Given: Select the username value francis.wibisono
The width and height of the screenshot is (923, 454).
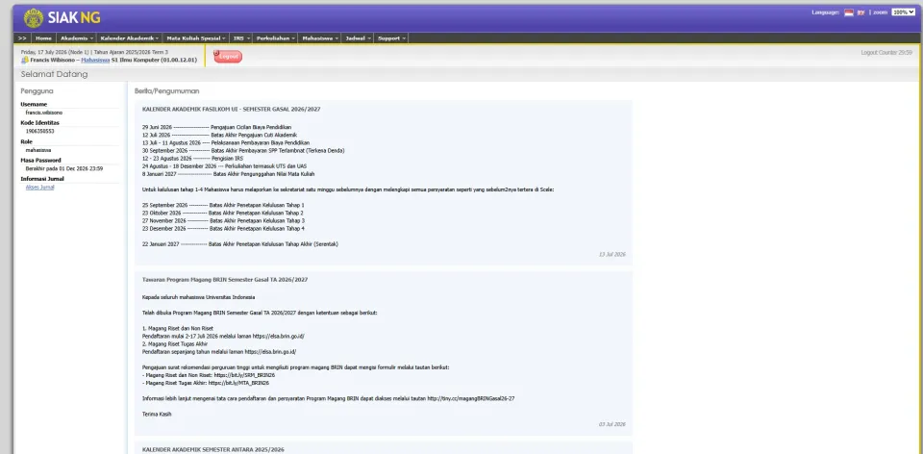Looking at the screenshot, I should click(x=44, y=113).
